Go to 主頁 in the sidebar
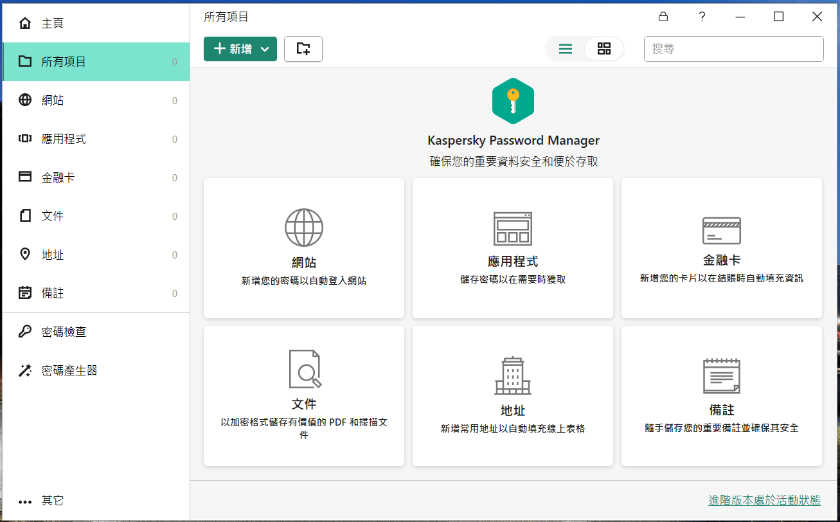Image resolution: width=840 pixels, height=522 pixels. (53, 24)
